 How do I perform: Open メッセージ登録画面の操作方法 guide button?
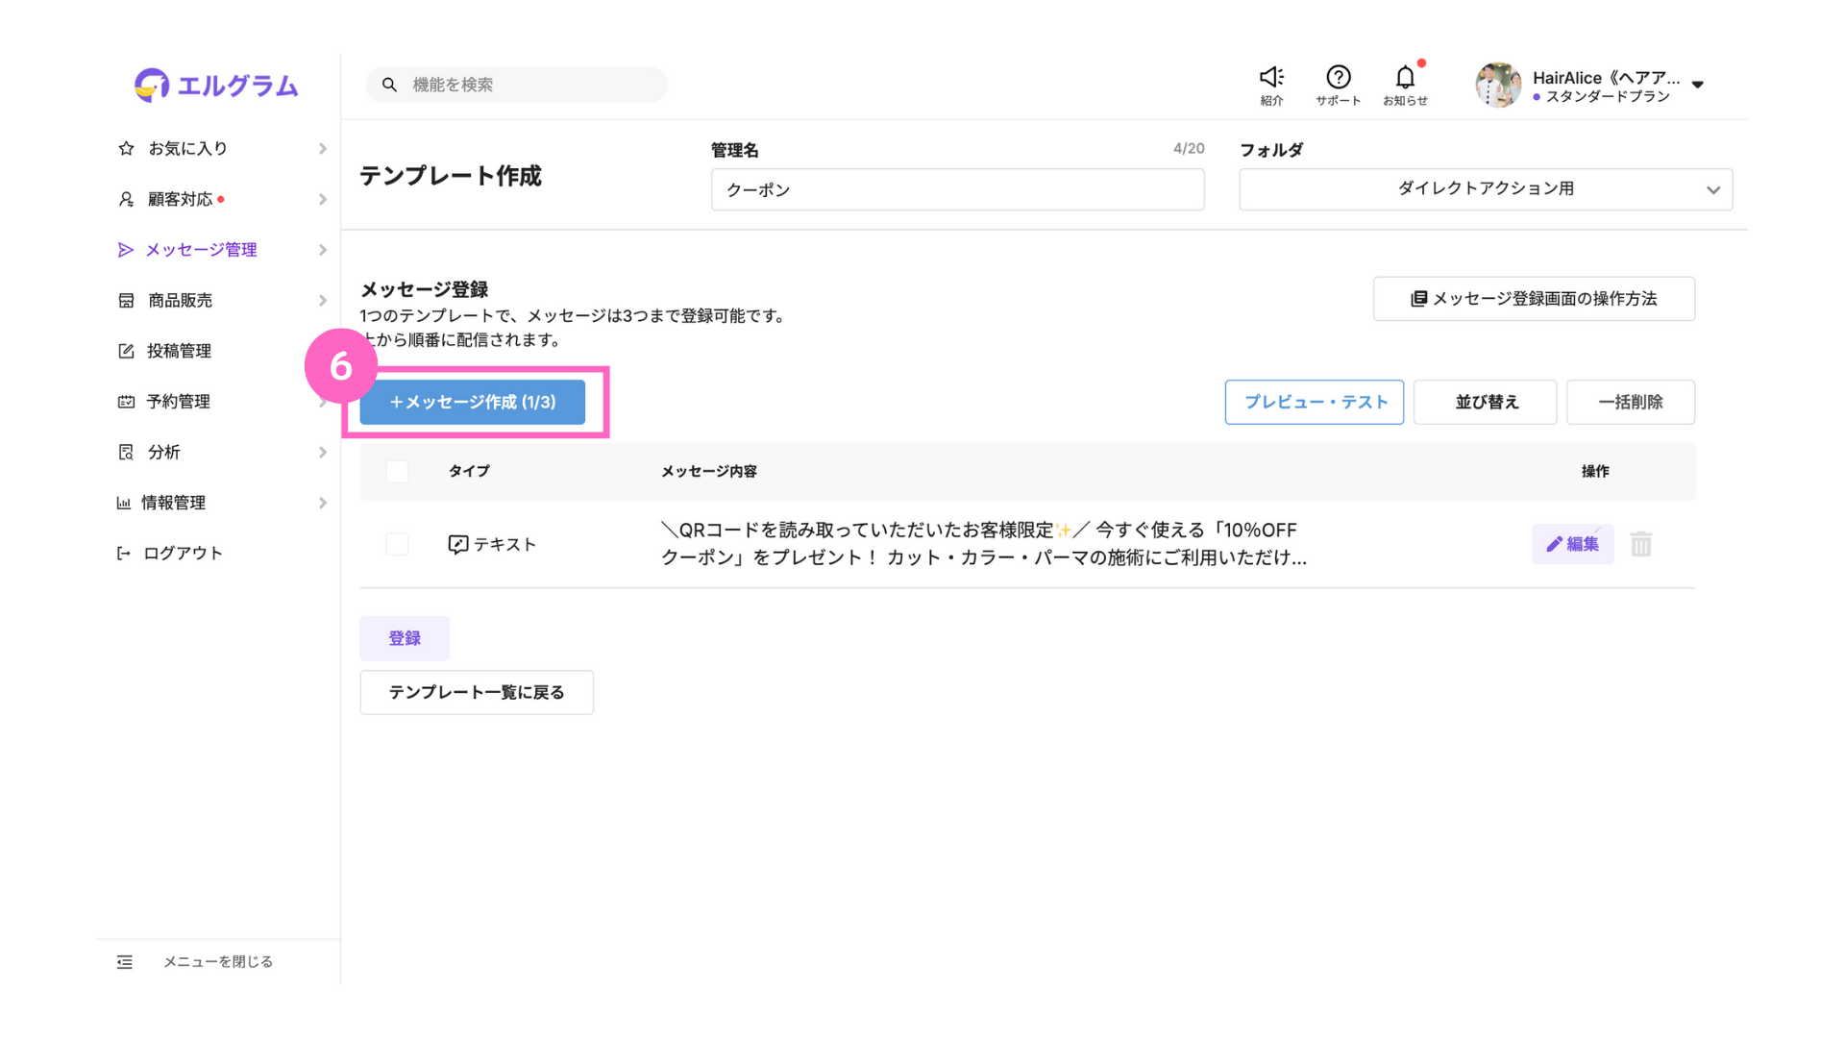[1534, 299]
